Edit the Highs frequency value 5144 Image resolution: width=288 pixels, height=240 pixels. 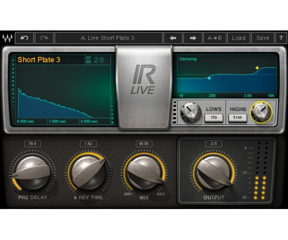pos(237,118)
